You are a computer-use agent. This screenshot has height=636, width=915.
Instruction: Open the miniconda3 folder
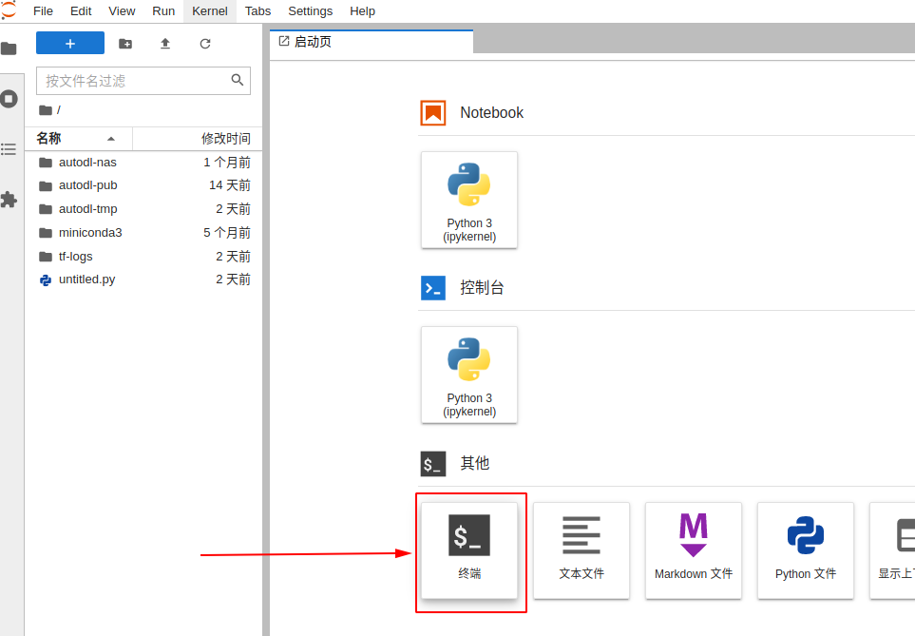click(90, 233)
